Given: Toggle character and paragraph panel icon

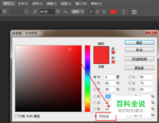Looking at the screenshot, I should 134,12.
